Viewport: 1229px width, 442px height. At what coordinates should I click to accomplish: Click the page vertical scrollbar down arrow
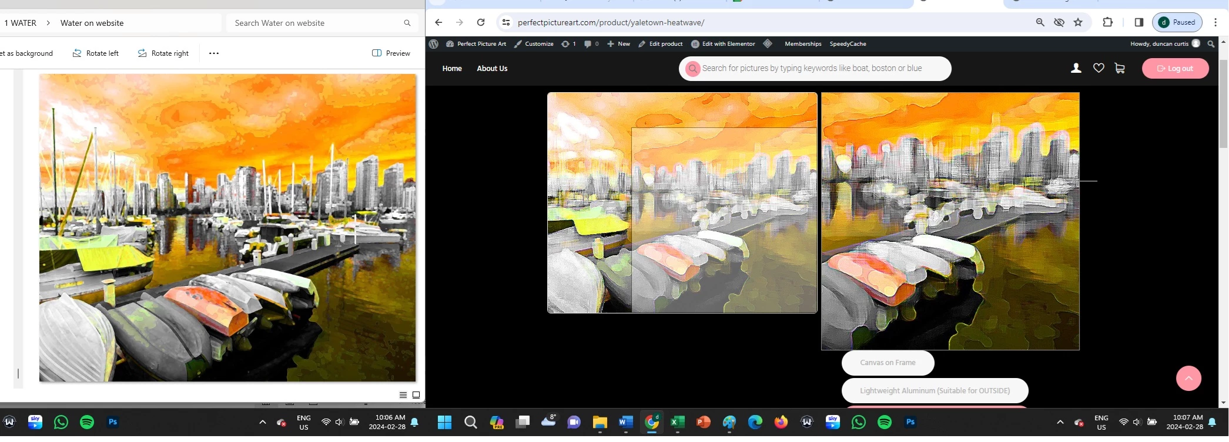(x=1224, y=403)
